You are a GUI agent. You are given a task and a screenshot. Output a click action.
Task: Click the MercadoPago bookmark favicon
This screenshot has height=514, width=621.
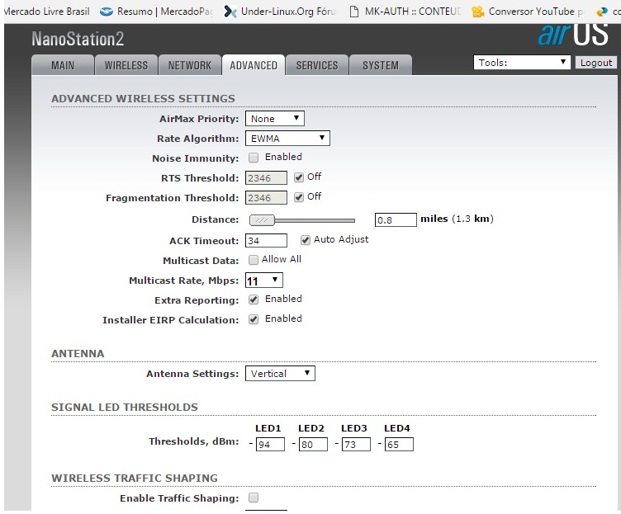tap(107, 12)
